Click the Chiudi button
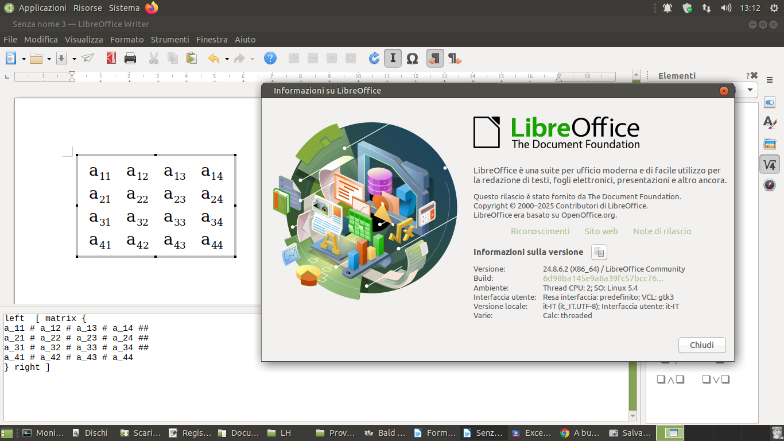 [x=702, y=345]
